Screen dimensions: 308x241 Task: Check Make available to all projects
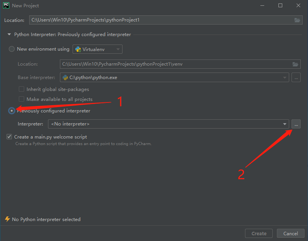point(22,99)
